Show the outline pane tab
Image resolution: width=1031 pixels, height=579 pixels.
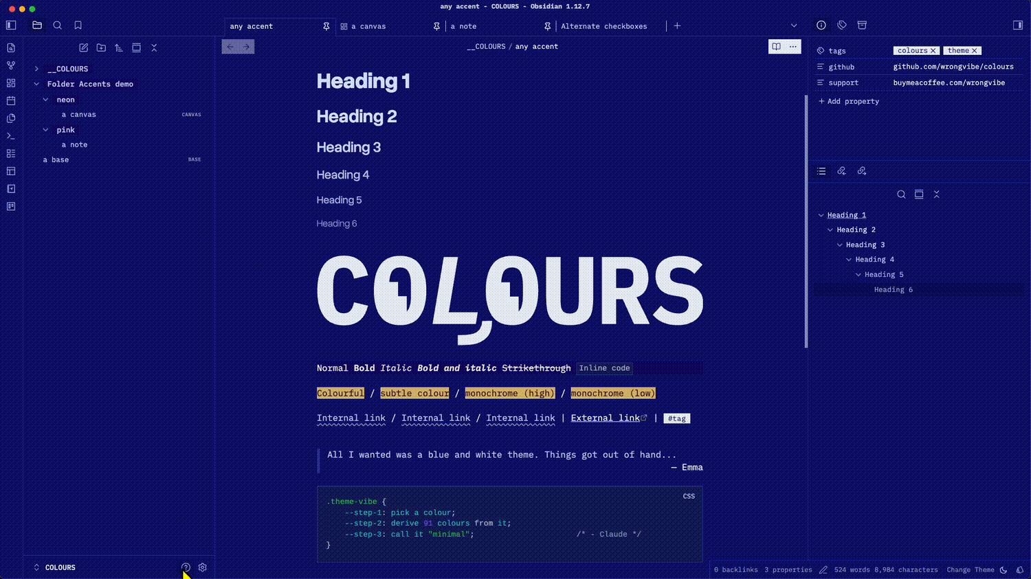pos(821,171)
